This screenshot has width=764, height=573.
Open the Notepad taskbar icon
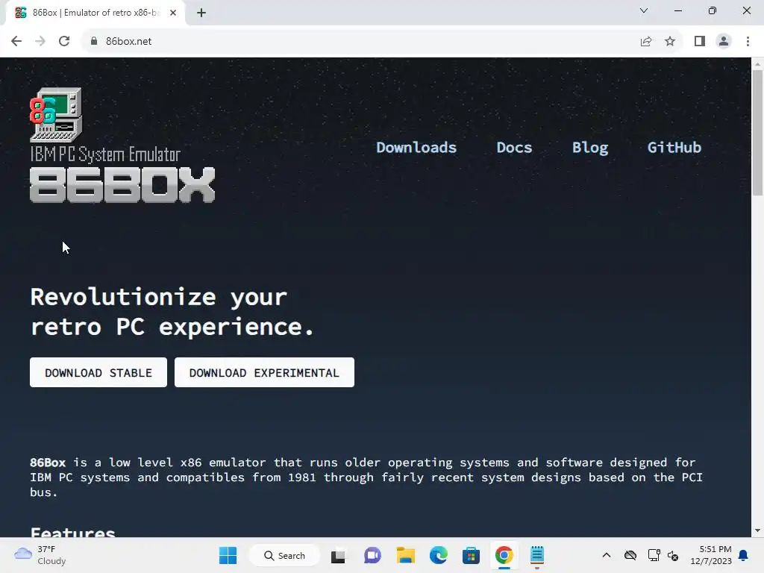click(537, 555)
